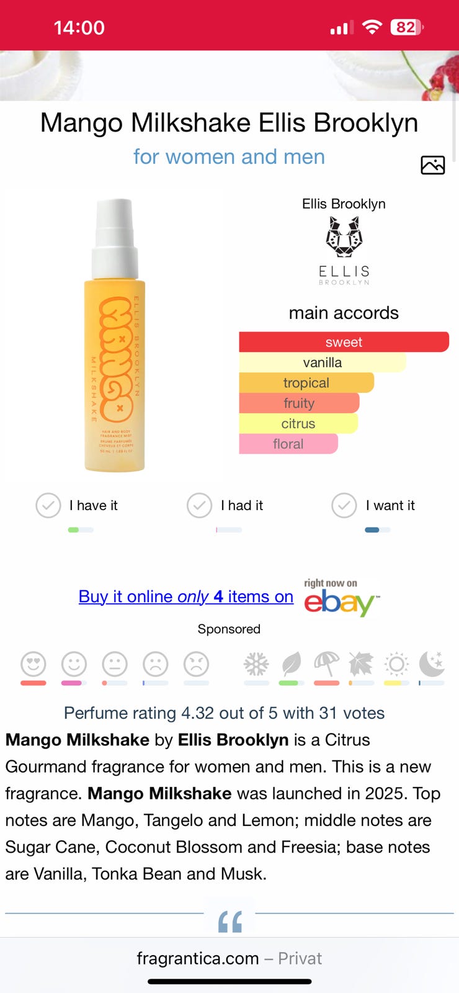Screen dimensions: 459x993
Task: Select the neutral face rating icon
Action: 115,664
